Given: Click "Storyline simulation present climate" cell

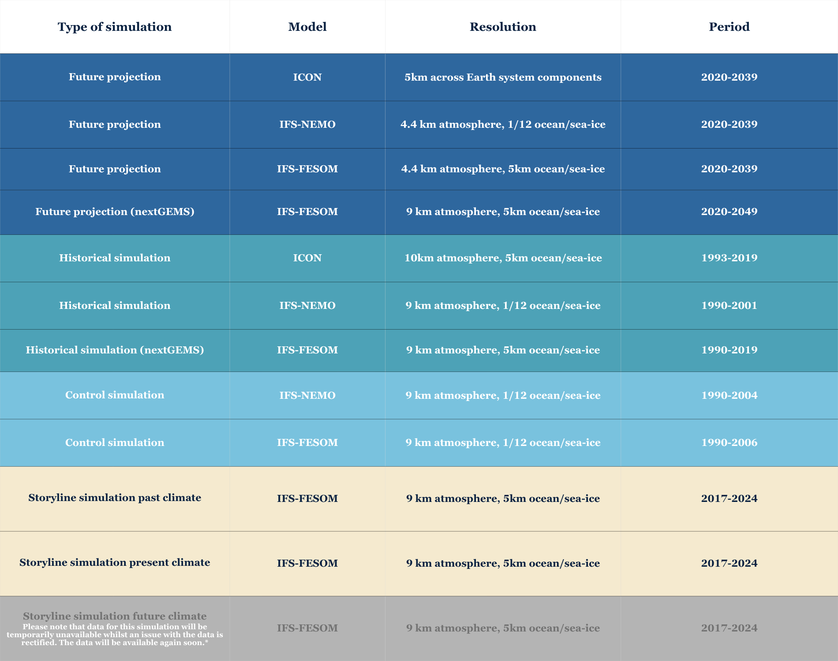Looking at the screenshot, I should click(x=115, y=562).
